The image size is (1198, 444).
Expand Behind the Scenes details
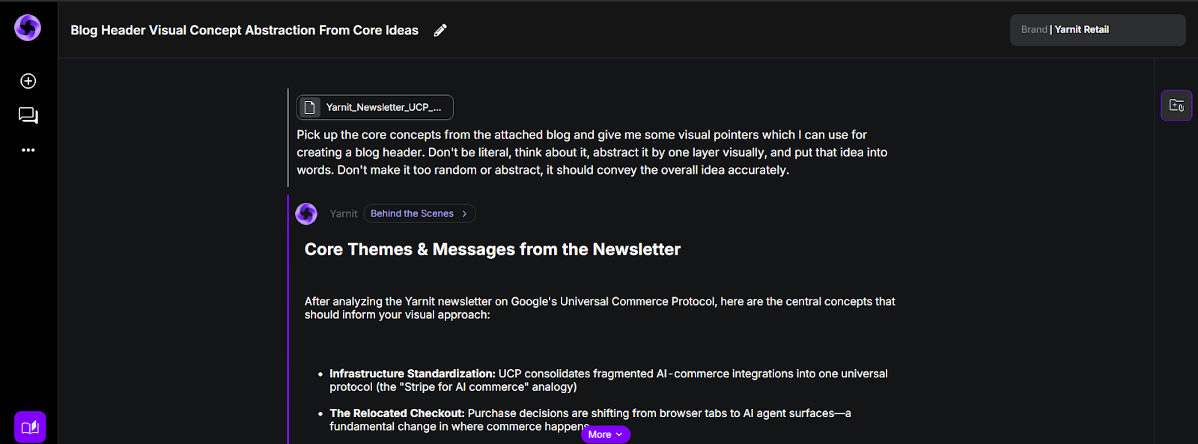(419, 213)
